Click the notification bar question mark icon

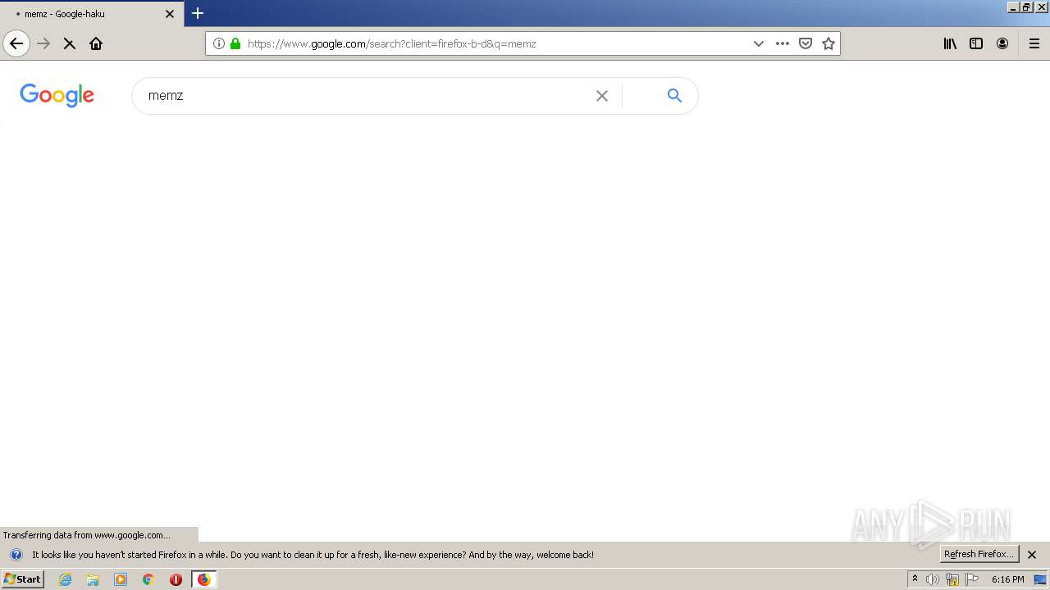(x=16, y=555)
